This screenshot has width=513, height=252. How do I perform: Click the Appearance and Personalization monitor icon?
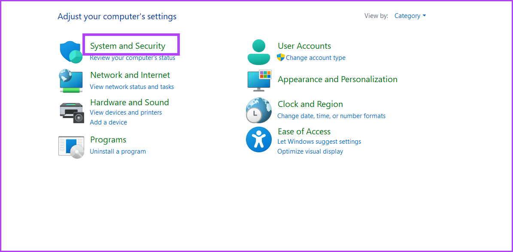(259, 80)
